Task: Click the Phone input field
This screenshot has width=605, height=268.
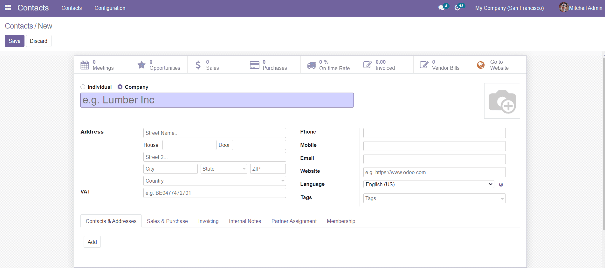Action: (434, 133)
